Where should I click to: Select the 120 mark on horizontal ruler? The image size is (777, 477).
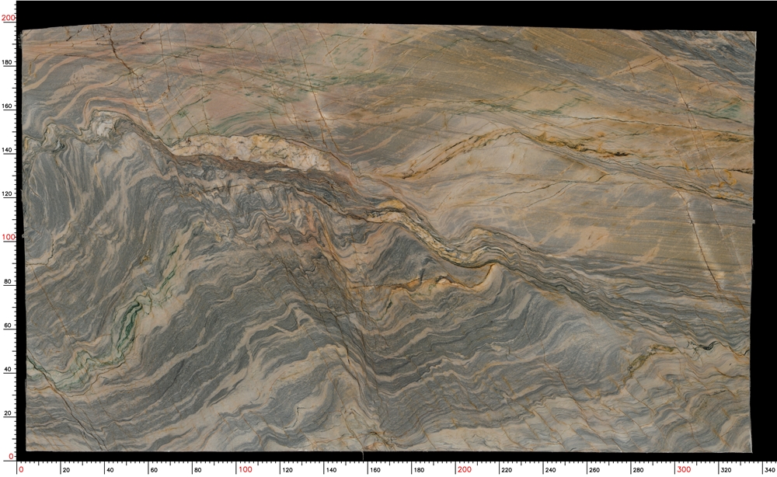pyautogui.click(x=287, y=469)
